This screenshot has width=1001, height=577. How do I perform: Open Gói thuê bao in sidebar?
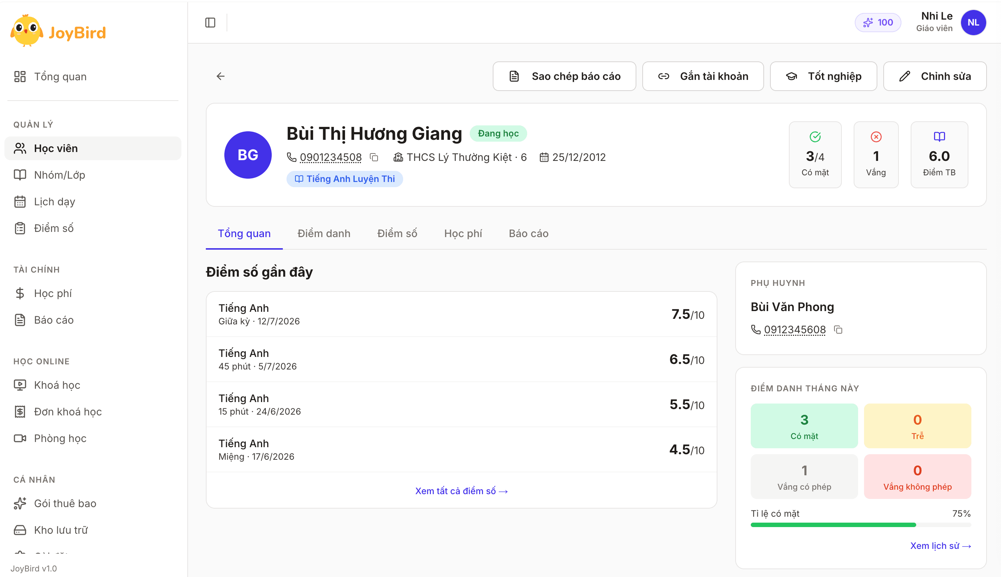(93, 503)
